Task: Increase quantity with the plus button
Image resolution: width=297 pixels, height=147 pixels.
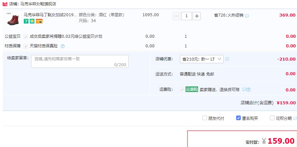Action: (x=196, y=16)
